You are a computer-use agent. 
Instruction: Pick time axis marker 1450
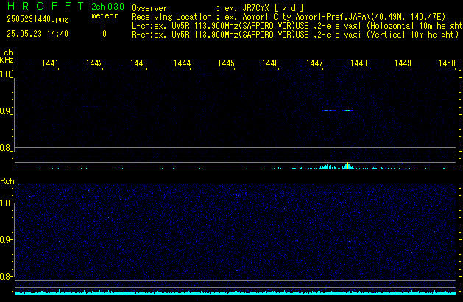click(x=447, y=63)
